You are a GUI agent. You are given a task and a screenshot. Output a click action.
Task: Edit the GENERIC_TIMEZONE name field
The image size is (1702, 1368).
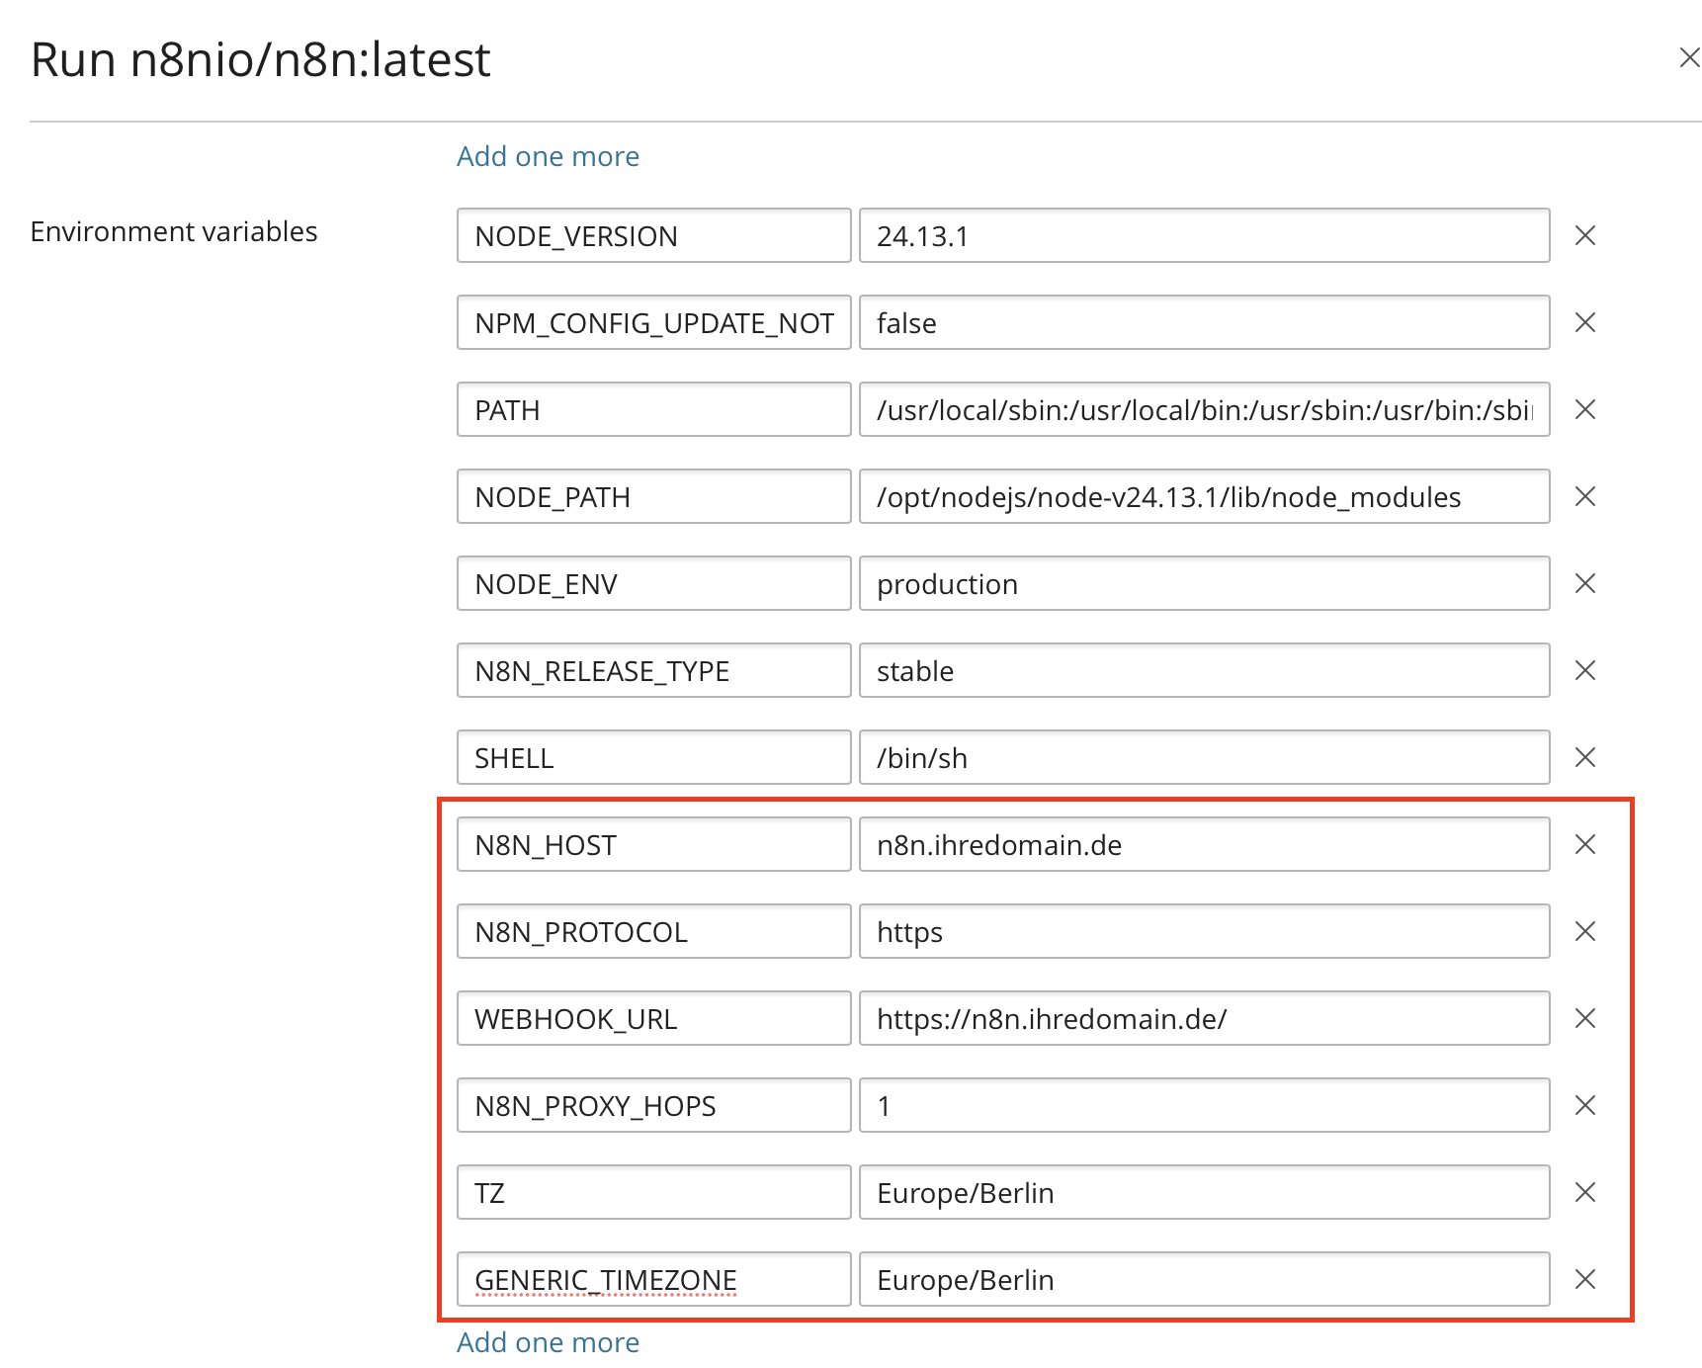coord(652,1279)
